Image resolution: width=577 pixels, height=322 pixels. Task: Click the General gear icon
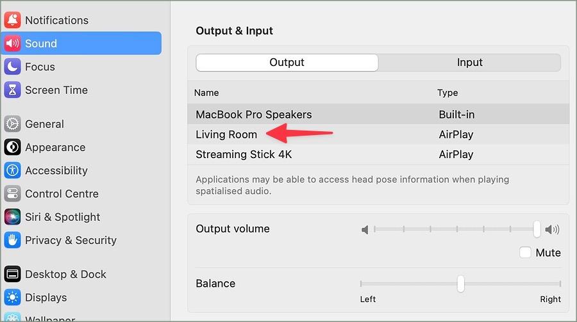[x=13, y=124]
